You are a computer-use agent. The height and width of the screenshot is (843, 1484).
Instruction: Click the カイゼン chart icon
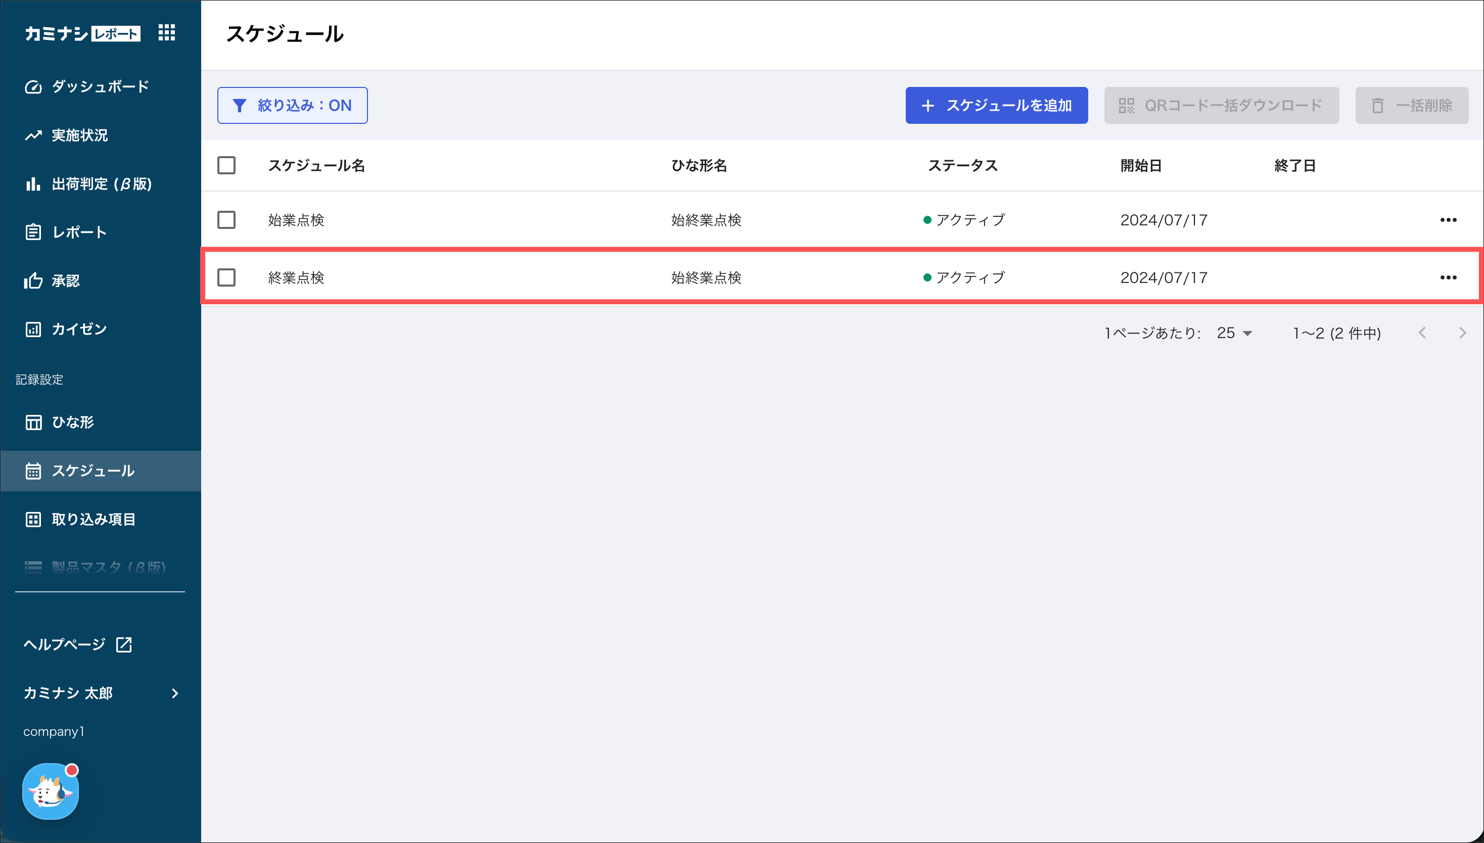point(33,330)
